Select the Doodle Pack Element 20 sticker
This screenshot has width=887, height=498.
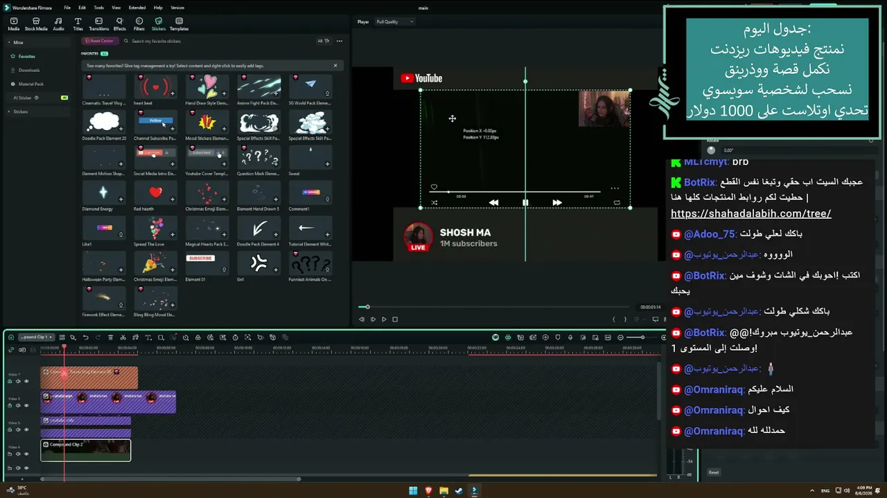tap(104, 122)
